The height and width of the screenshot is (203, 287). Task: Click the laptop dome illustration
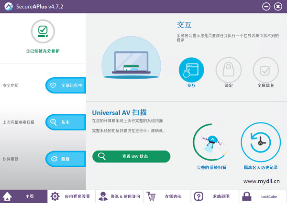point(131,58)
